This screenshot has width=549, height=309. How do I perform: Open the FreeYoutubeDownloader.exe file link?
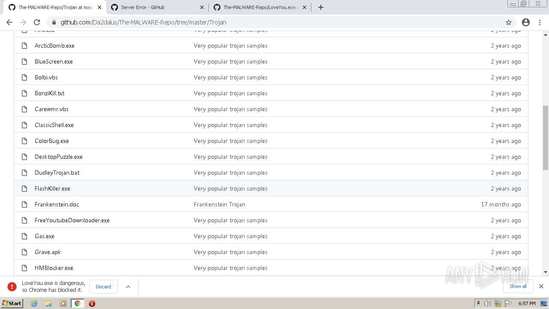pos(72,220)
